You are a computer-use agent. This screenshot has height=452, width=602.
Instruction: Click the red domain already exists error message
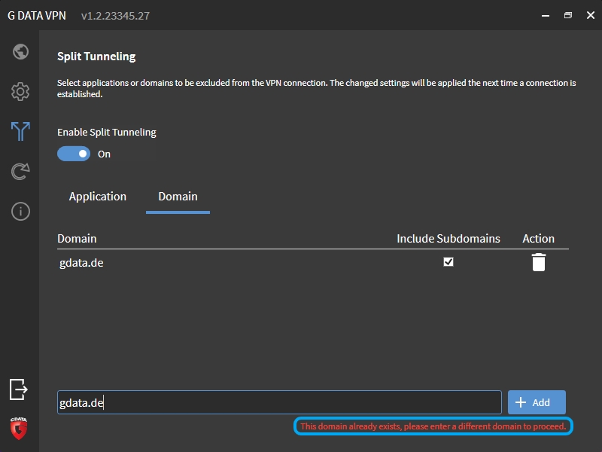tap(433, 426)
